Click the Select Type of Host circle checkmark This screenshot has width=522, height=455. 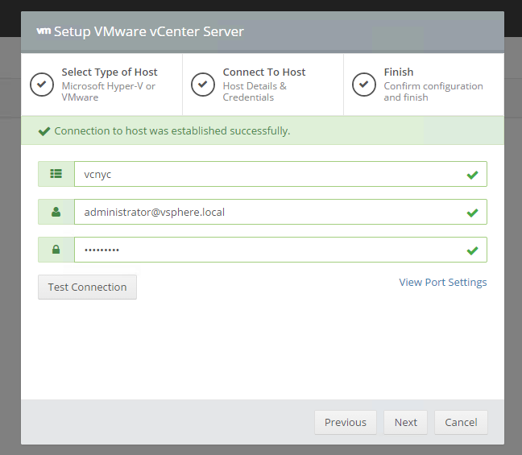[42, 85]
